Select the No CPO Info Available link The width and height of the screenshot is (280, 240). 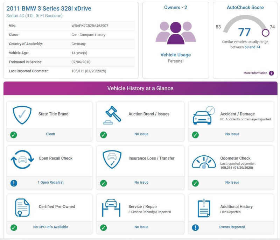pos(51,227)
